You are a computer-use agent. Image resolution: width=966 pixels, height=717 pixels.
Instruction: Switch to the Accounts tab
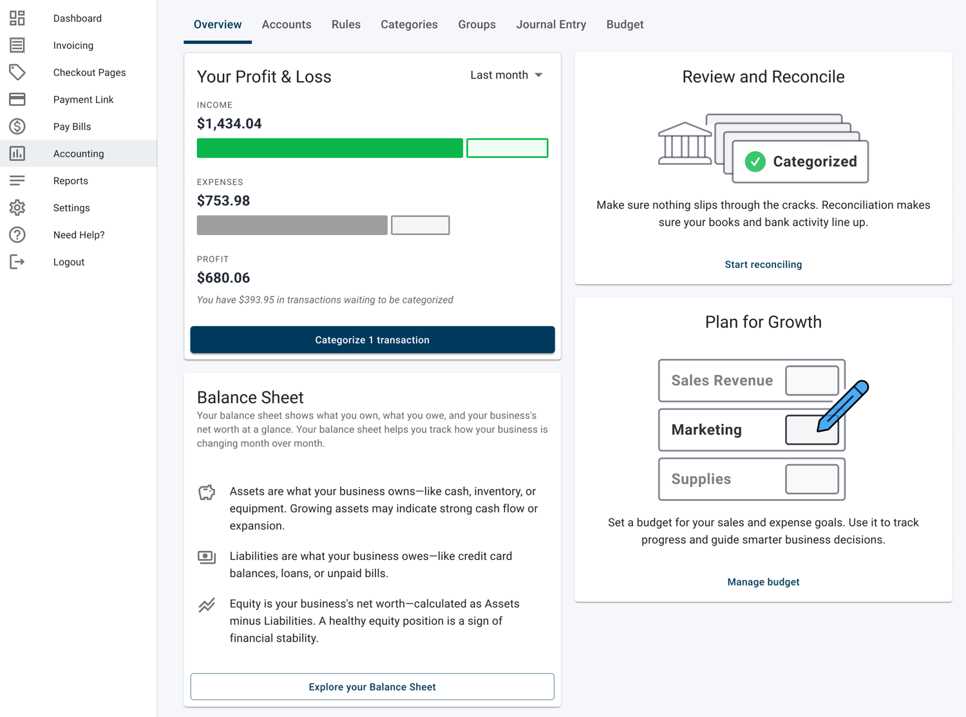click(286, 24)
